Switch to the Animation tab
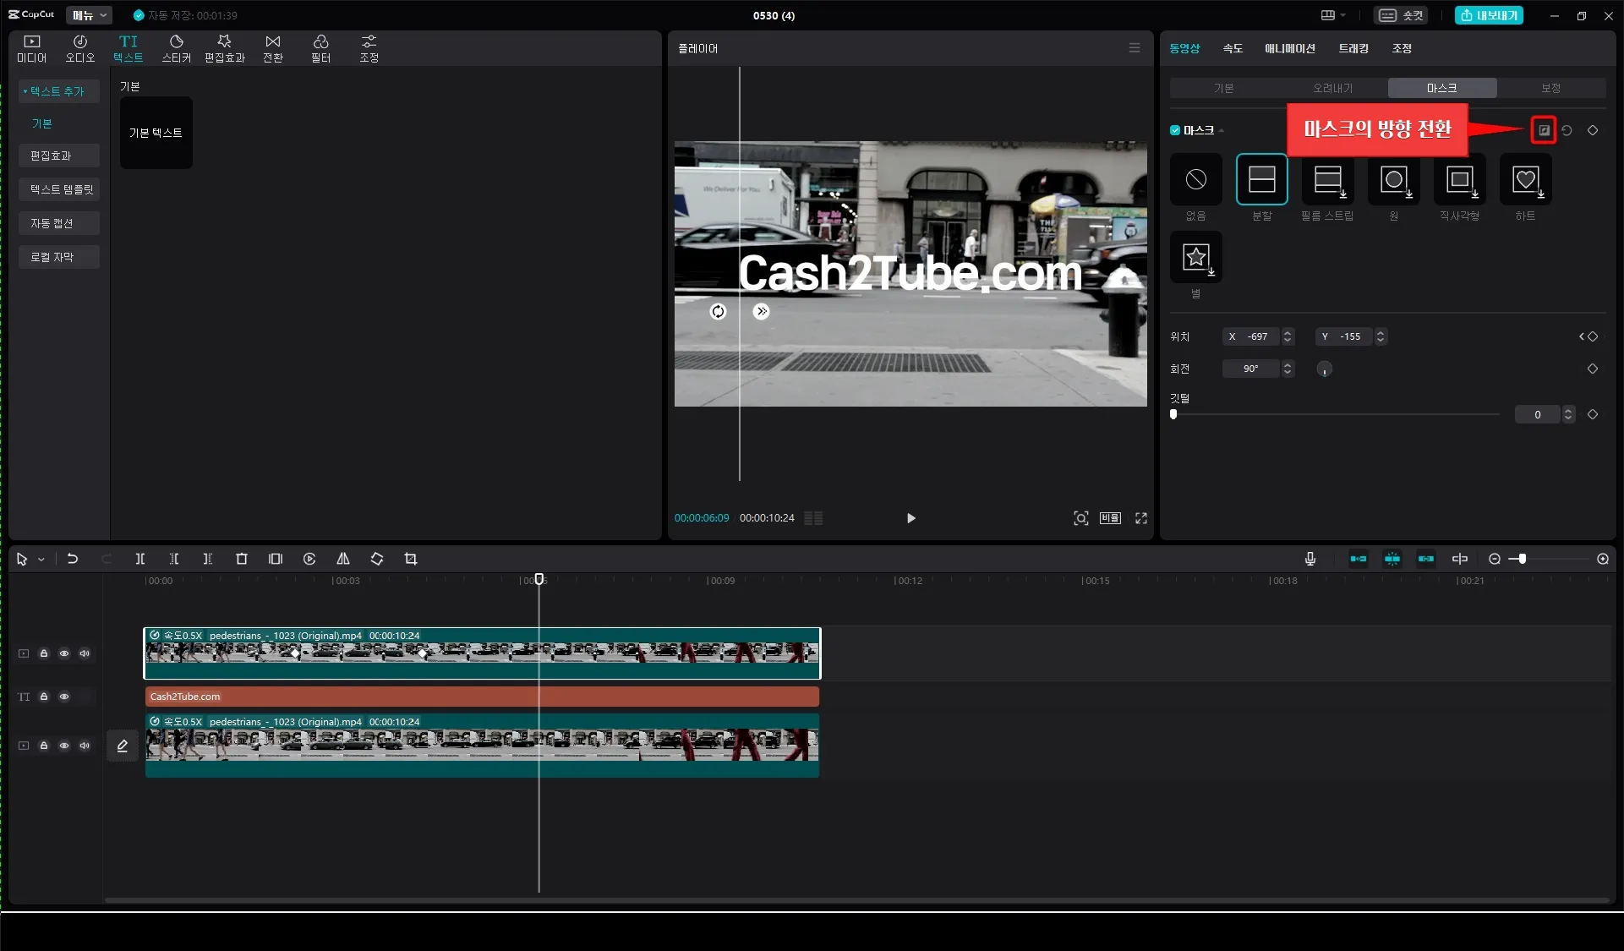 [1289, 48]
